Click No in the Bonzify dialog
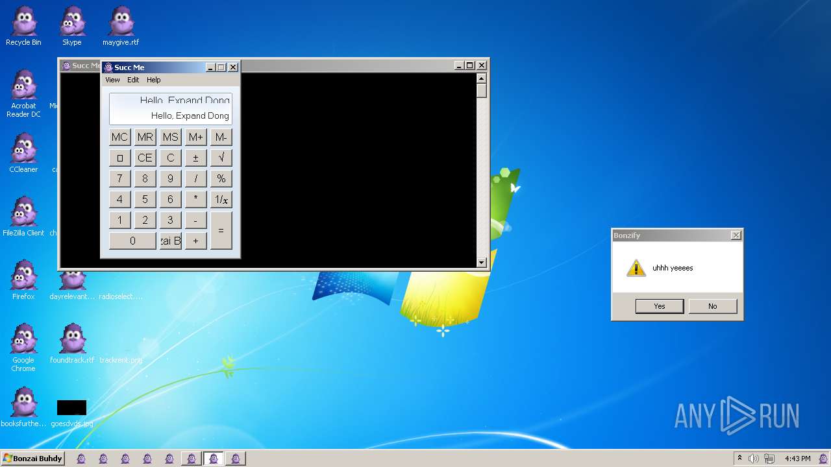 (713, 306)
